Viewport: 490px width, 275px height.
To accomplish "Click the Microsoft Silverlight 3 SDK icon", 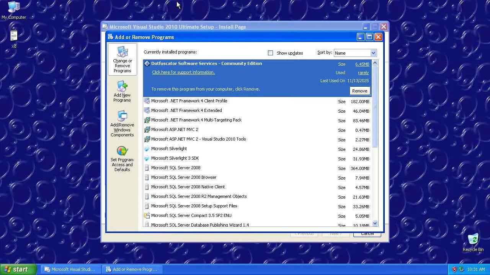I will click(147, 159).
